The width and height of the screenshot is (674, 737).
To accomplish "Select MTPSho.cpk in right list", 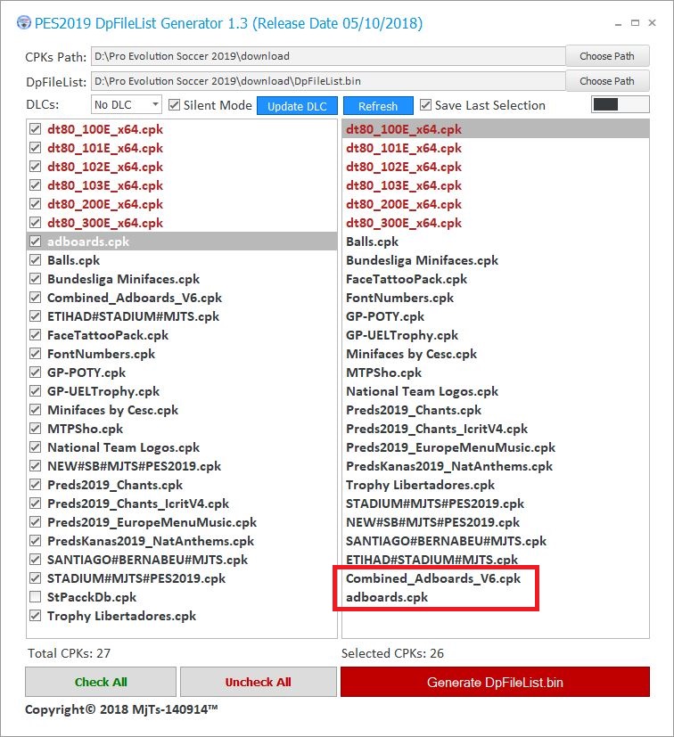I will click(x=383, y=373).
